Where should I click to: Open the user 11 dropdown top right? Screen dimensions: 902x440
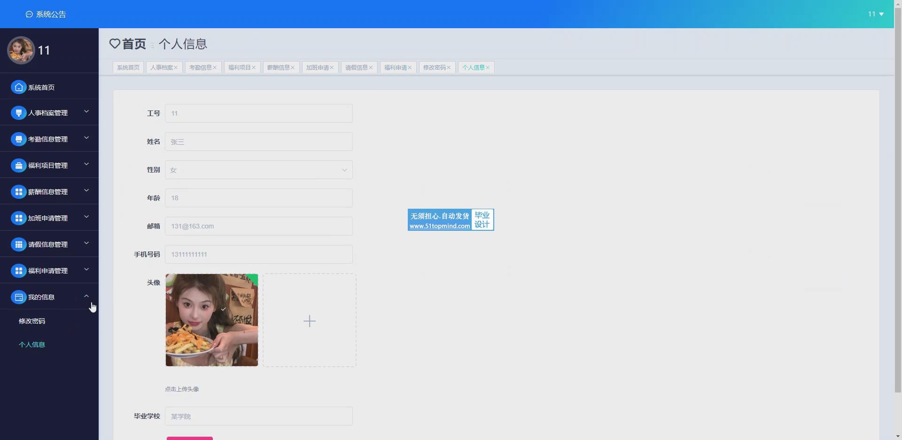click(876, 14)
